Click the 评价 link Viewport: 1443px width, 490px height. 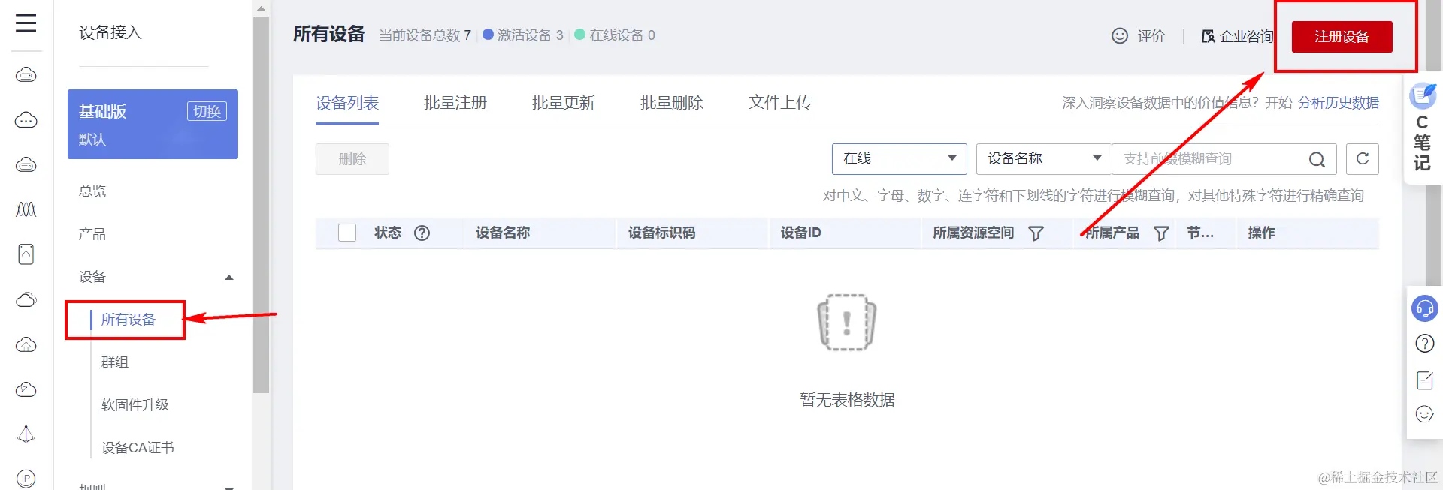[1151, 36]
